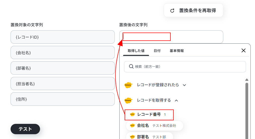Click the テスト button
The width and height of the screenshot is (255, 139).
pyautogui.click(x=25, y=129)
